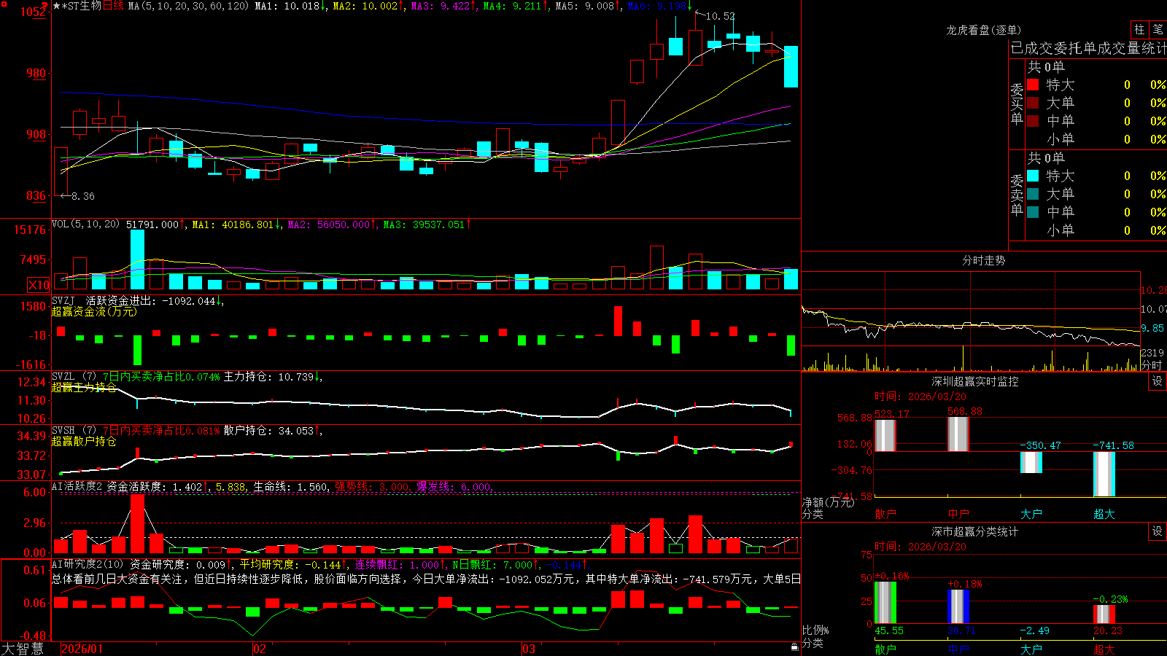
Task: Click the 分时 label beside intraday chart
Action: (1152, 365)
